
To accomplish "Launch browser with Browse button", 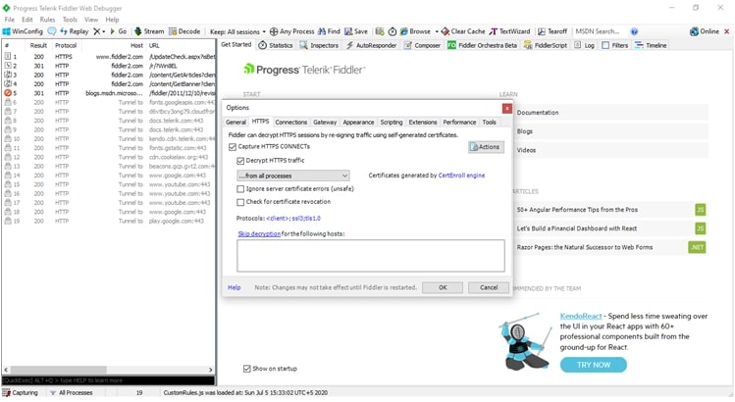I will pos(415,31).
